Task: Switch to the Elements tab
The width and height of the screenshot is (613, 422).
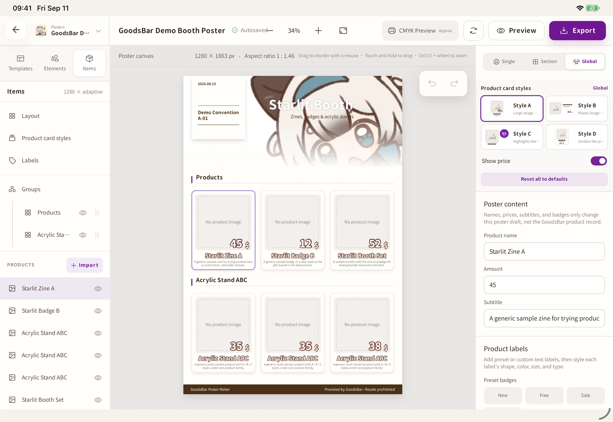Action: click(x=55, y=63)
